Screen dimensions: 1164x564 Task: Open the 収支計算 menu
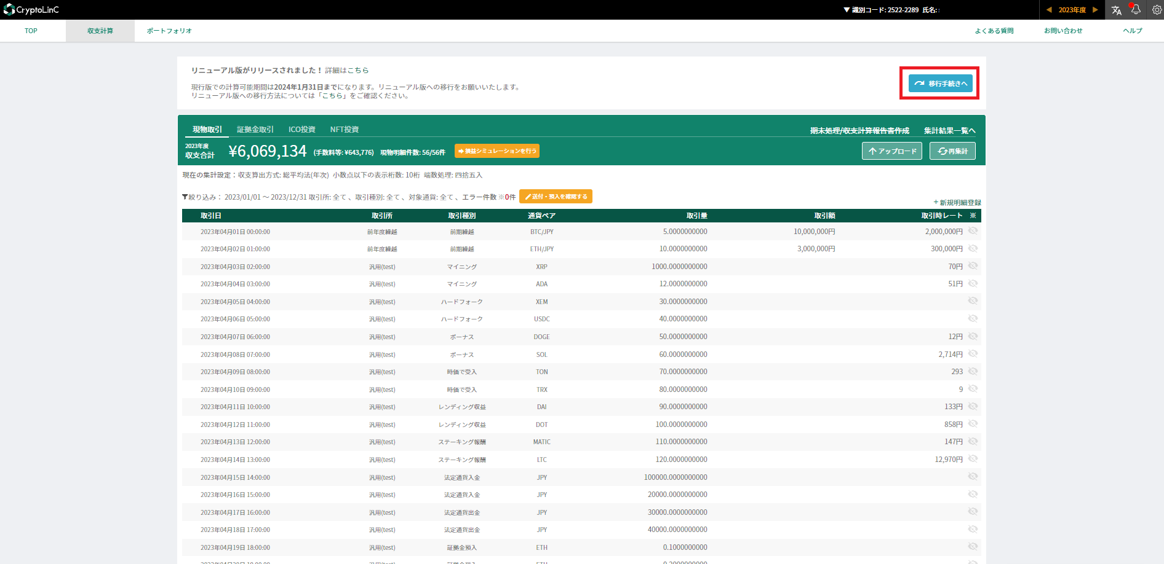click(100, 31)
